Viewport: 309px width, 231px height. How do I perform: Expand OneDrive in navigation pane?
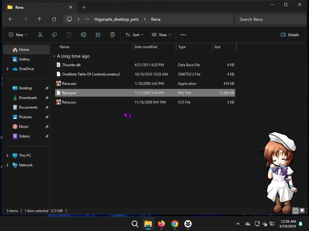click(7, 69)
